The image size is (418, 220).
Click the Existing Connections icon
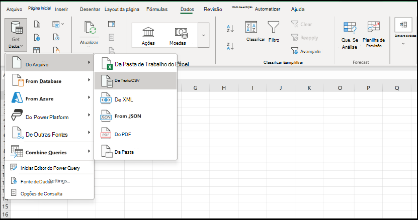[56, 50]
